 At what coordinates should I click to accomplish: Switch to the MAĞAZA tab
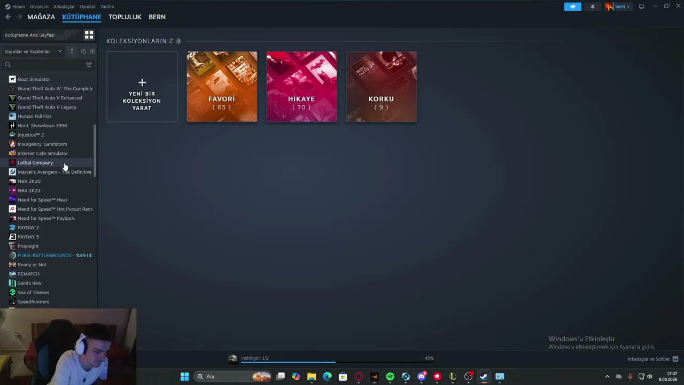[x=41, y=17]
